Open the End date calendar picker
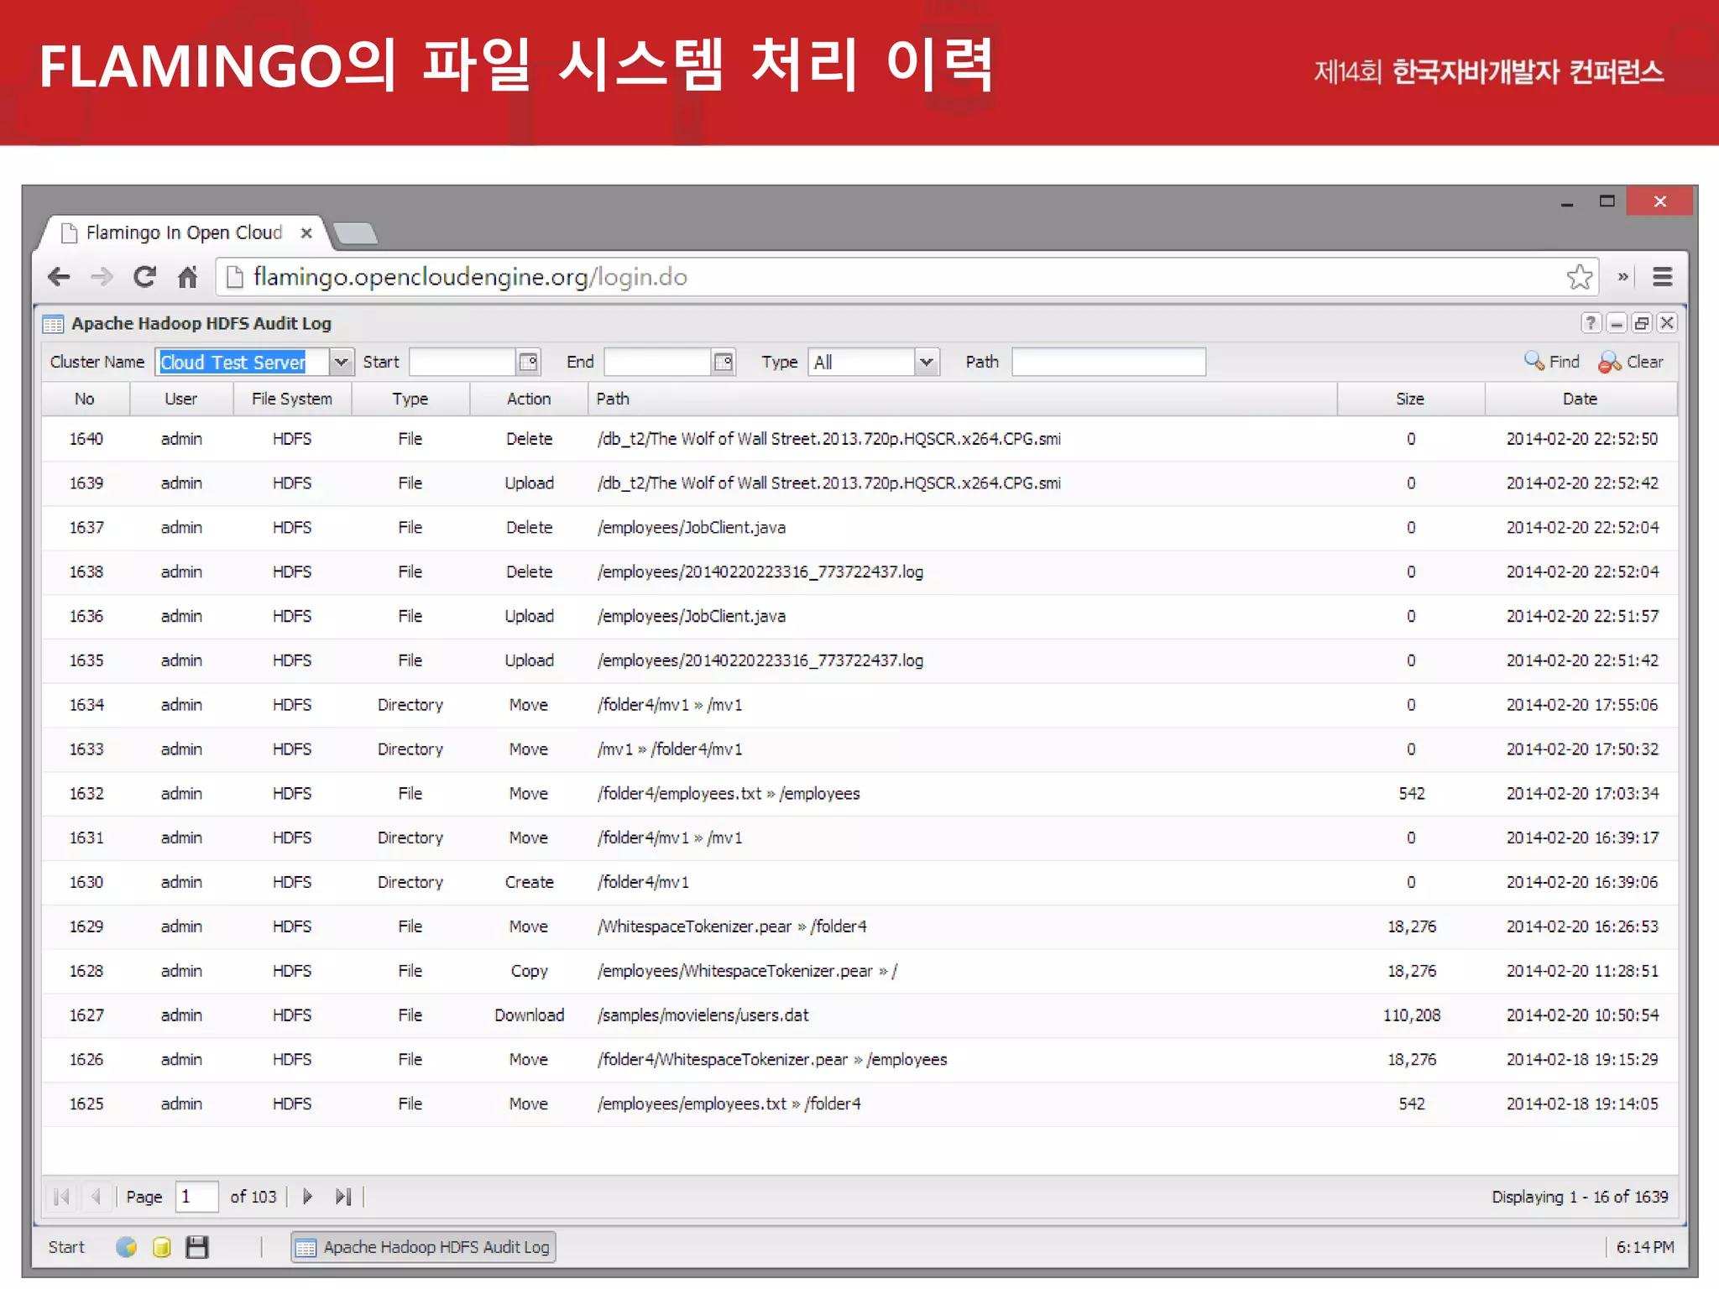This screenshot has height=1289, width=1719. 724,363
